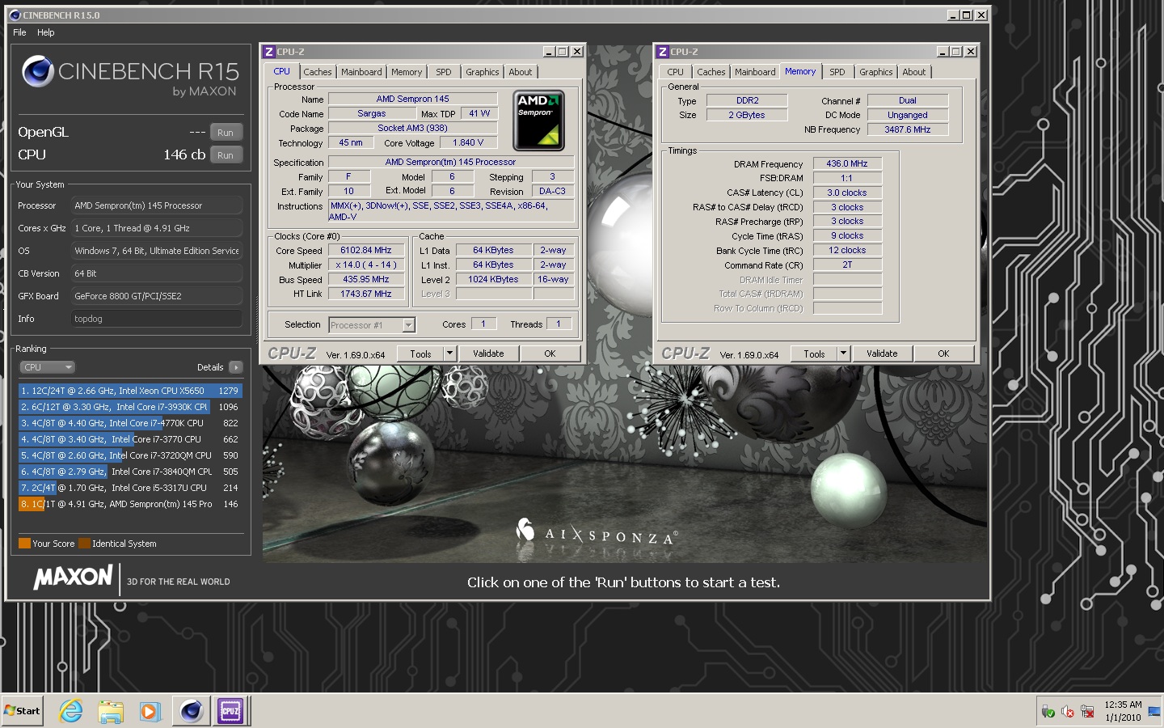Click the Info field containing topdog
The image size is (1164, 728).
pyautogui.click(x=156, y=319)
